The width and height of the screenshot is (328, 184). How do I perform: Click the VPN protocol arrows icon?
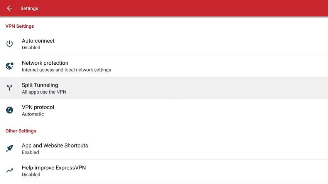[10, 110]
